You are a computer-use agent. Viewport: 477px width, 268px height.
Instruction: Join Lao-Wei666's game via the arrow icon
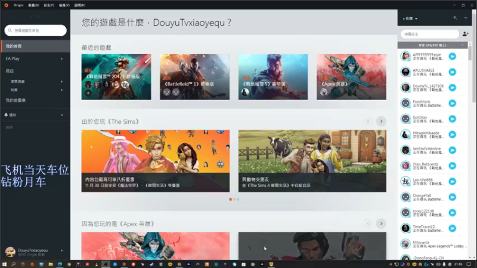coord(453,182)
